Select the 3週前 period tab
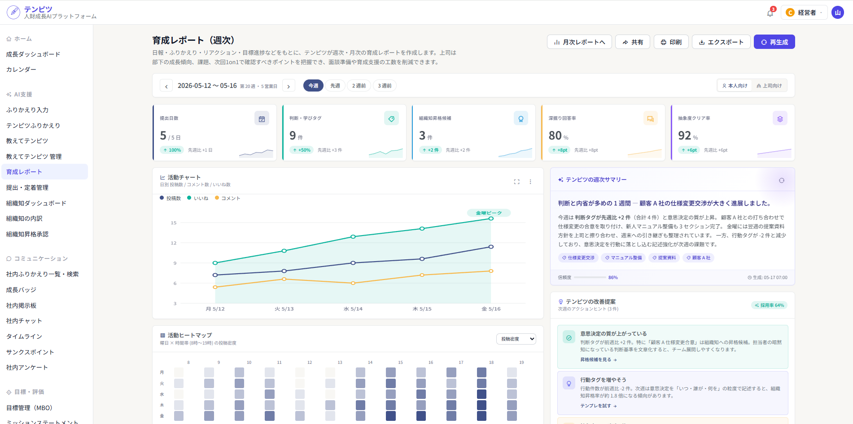This screenshot has width=853, height=424. tap(385, 86)
